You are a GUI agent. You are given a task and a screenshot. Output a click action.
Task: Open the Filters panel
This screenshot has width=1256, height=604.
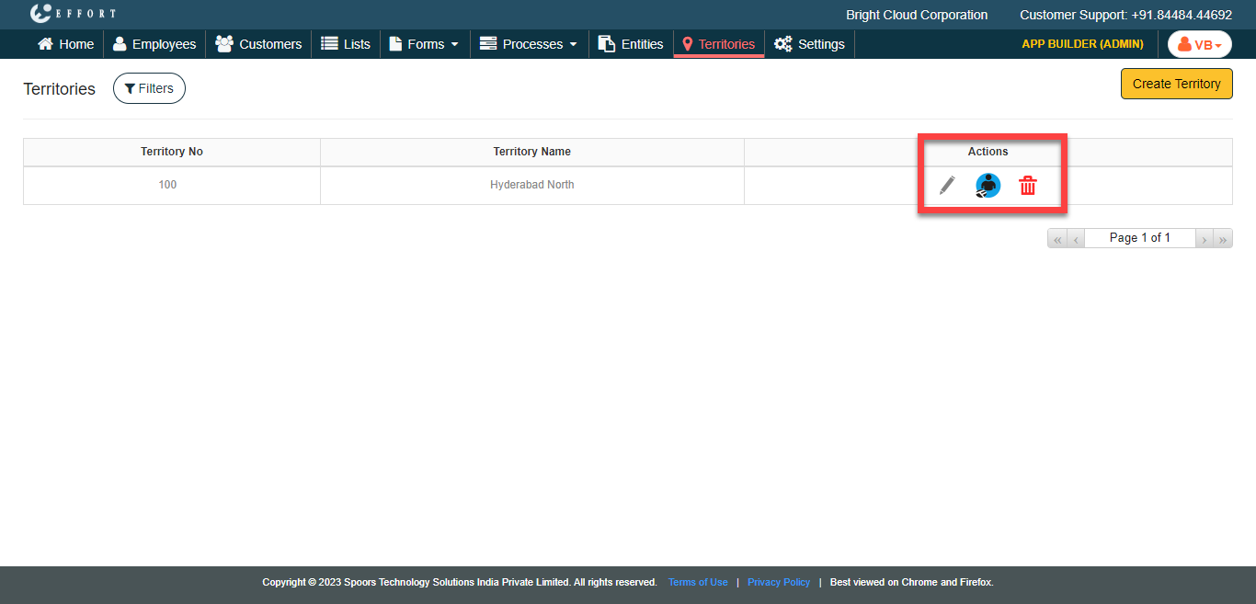coord(149,88)
